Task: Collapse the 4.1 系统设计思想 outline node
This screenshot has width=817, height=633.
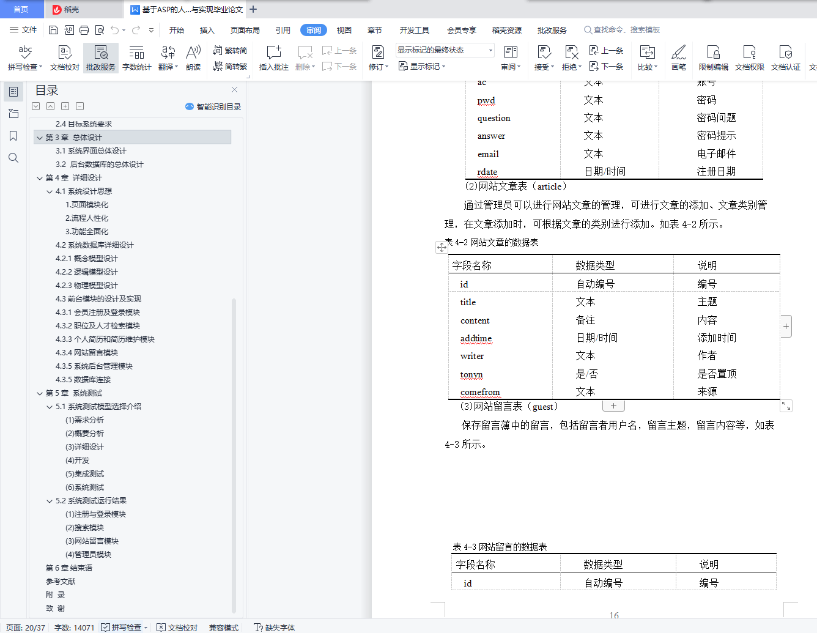Action: click(50, 191)
